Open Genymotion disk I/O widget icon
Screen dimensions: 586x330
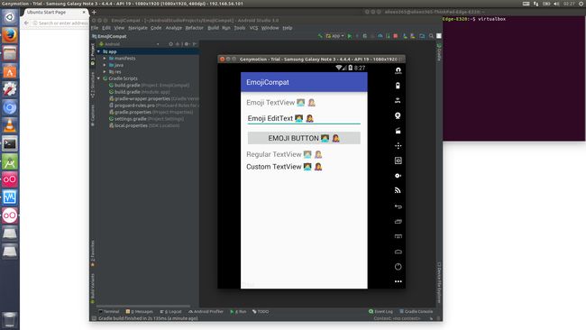[398, 175]
